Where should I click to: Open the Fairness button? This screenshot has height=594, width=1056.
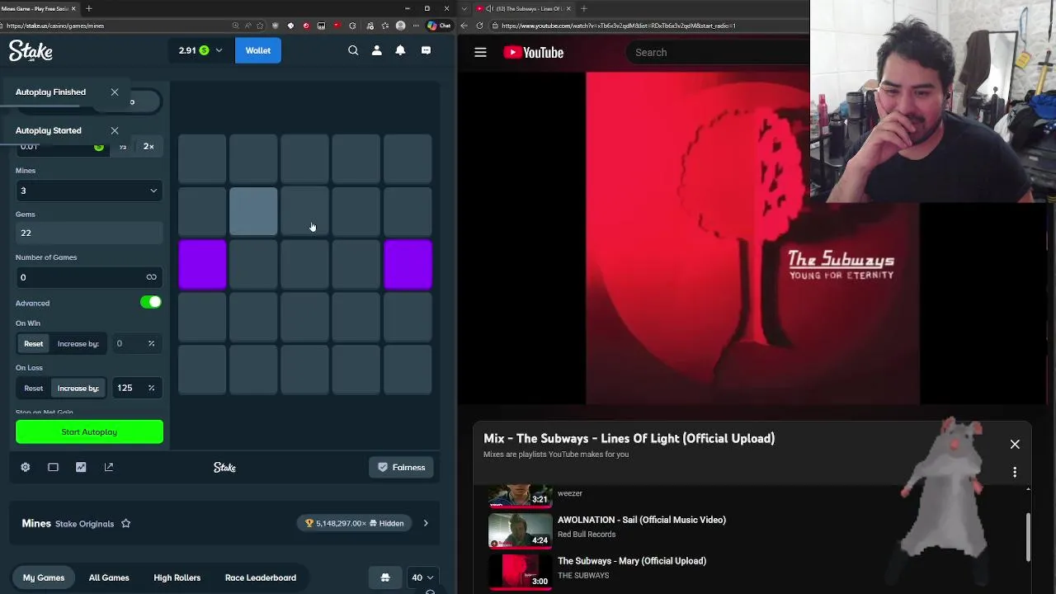tap(401, 467)
